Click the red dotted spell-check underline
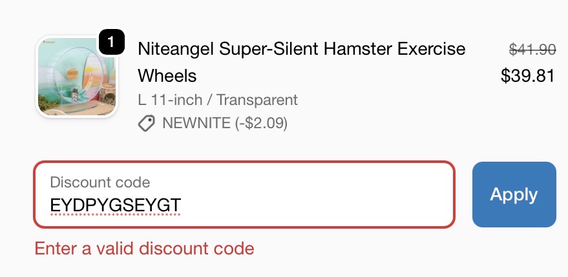This screenshot has height=277, width=568. [115, 215]
